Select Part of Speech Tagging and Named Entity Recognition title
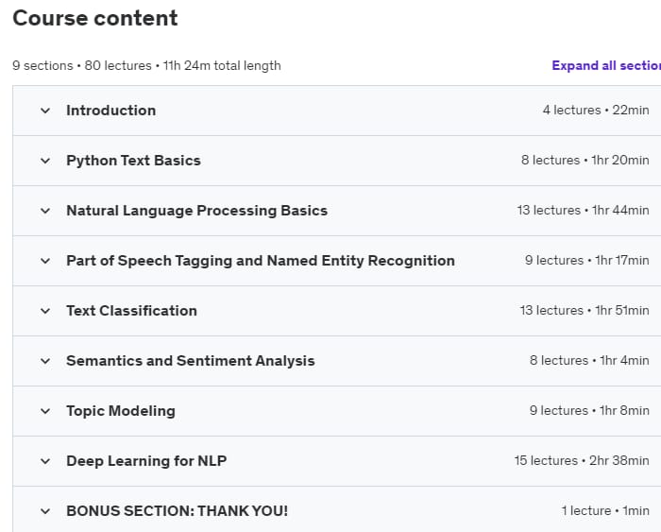 (x=261, y=261)
